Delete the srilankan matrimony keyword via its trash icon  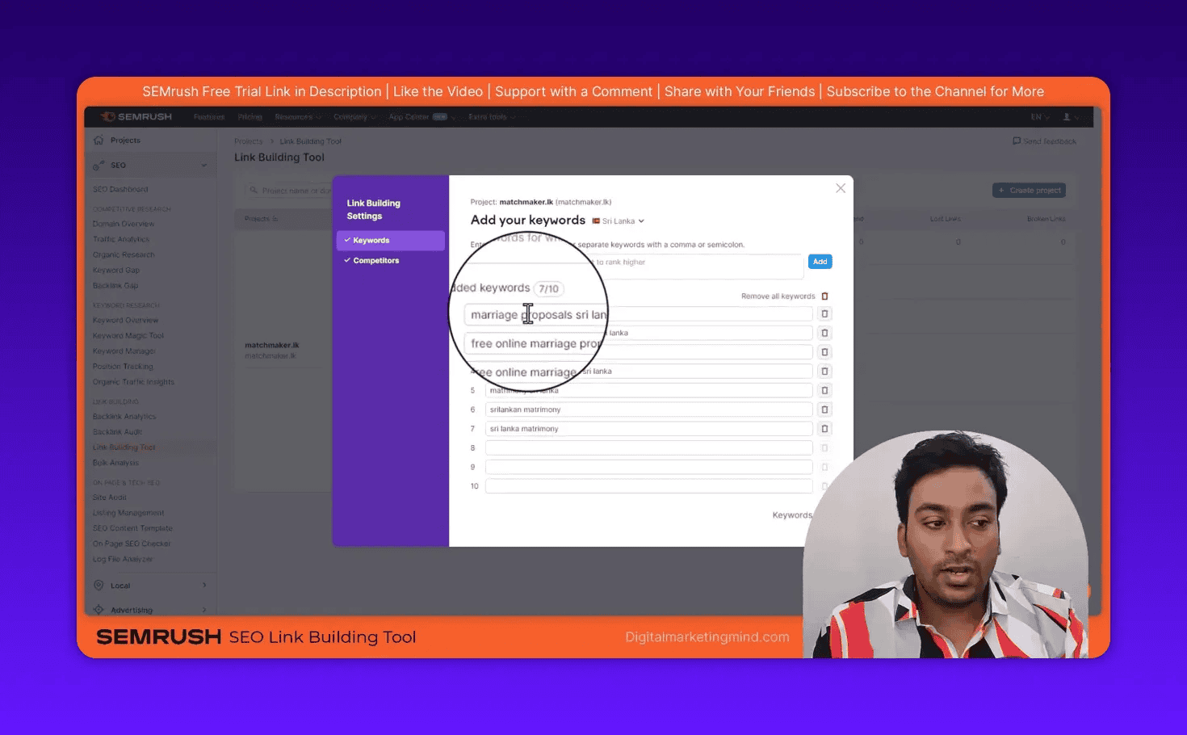824,409
